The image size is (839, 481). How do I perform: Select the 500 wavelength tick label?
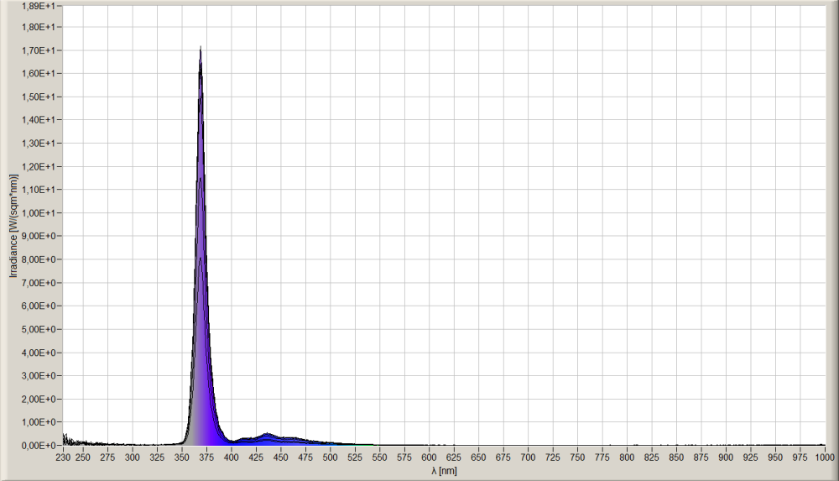[x=330, y=457]
